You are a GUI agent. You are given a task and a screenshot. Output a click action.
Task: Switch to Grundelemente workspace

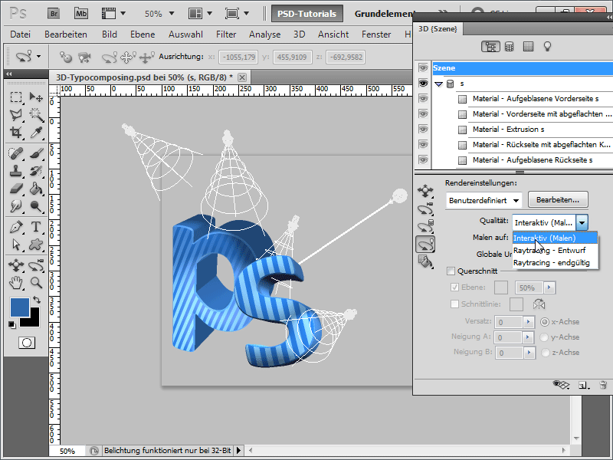pyautogui.click(x=385, y=14)
